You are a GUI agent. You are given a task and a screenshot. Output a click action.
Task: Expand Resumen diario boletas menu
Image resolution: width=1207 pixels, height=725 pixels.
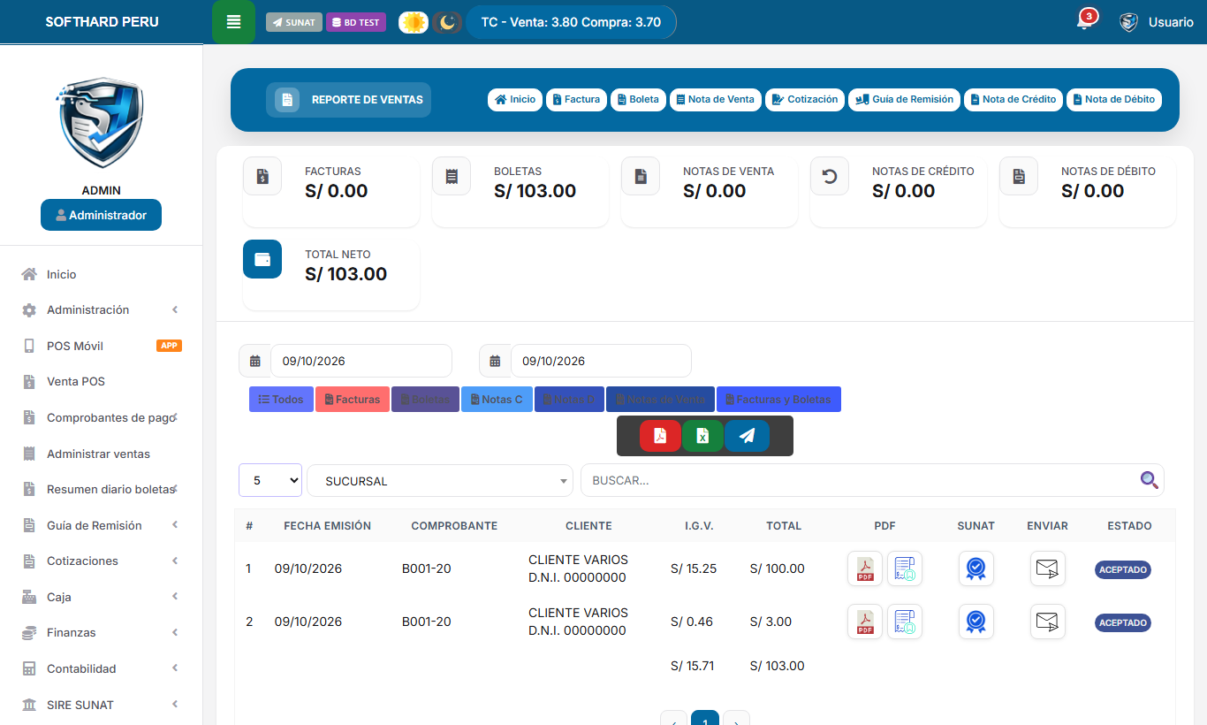point(101,489)
